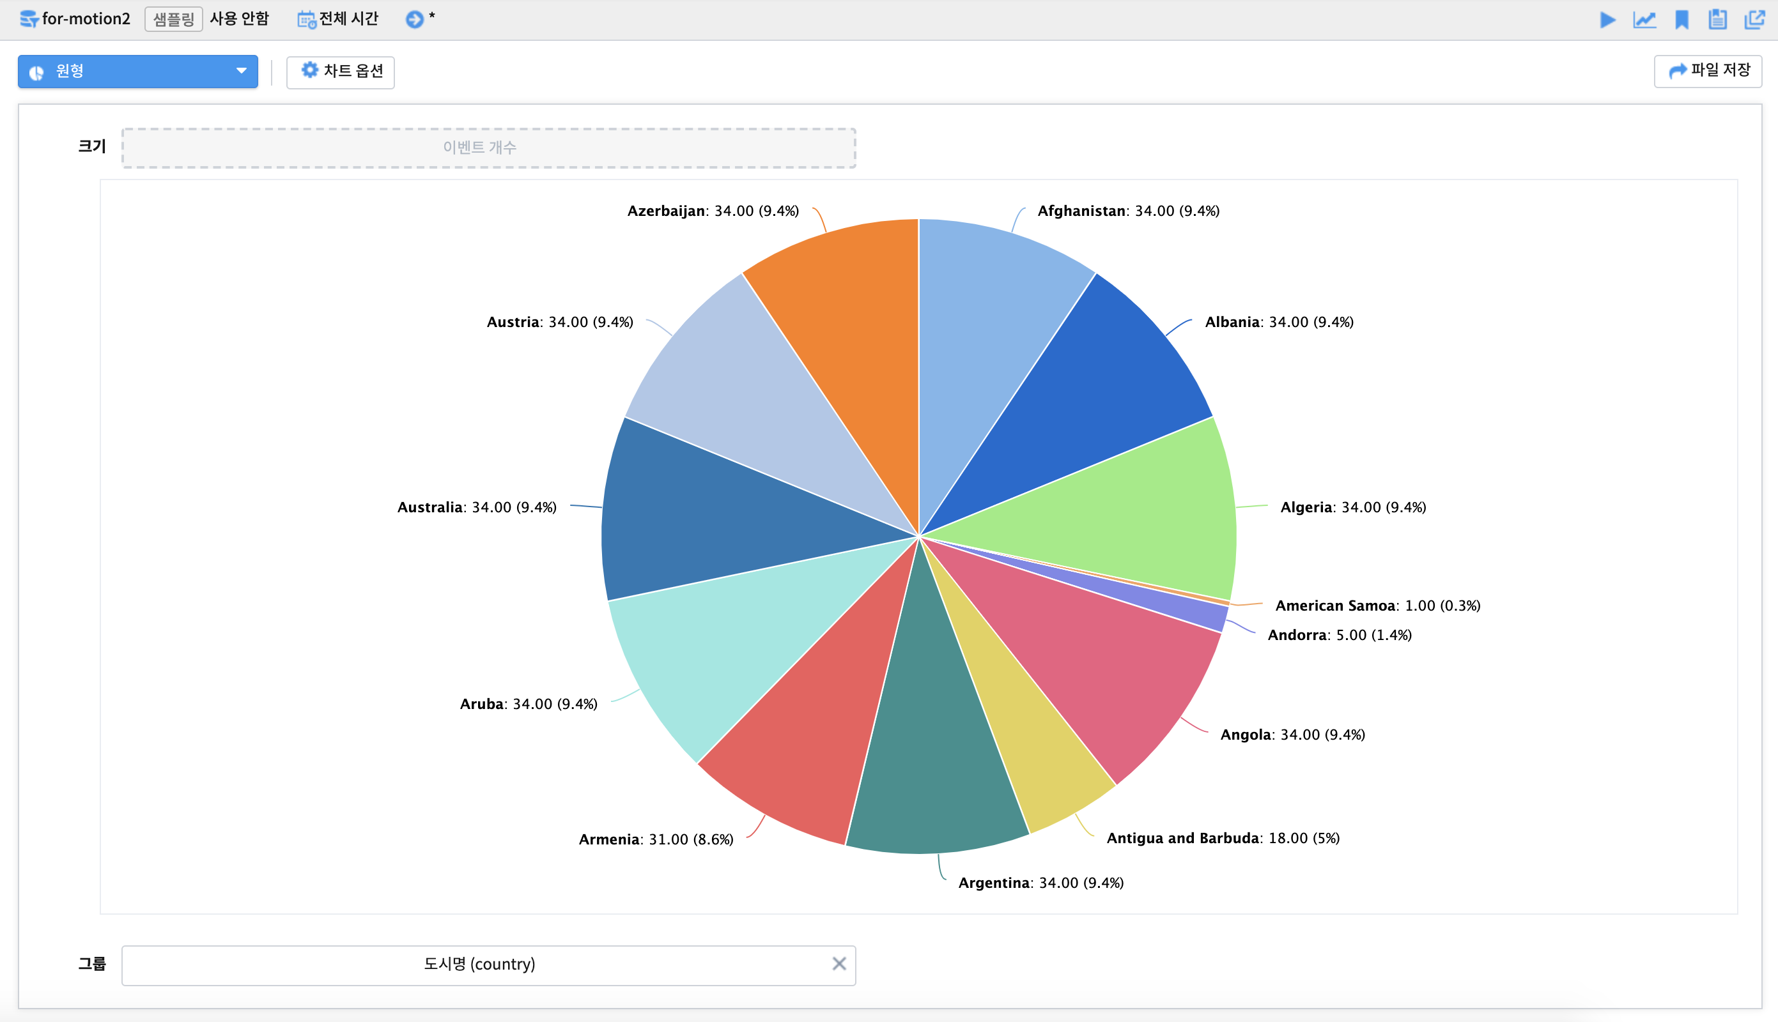Click the Argentina: 34.00 (9.4%) label

tap(1040, 883)
